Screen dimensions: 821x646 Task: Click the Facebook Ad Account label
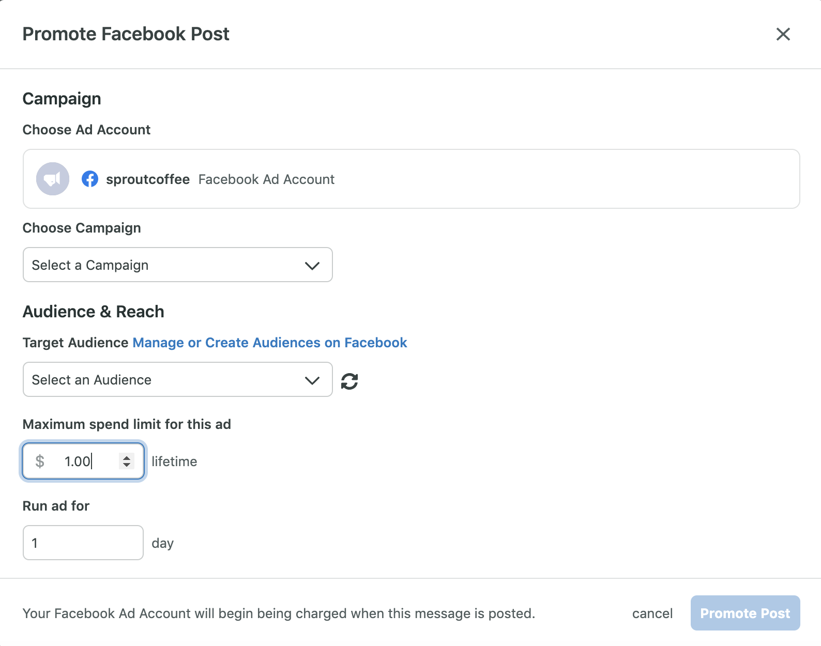point(266,179)
